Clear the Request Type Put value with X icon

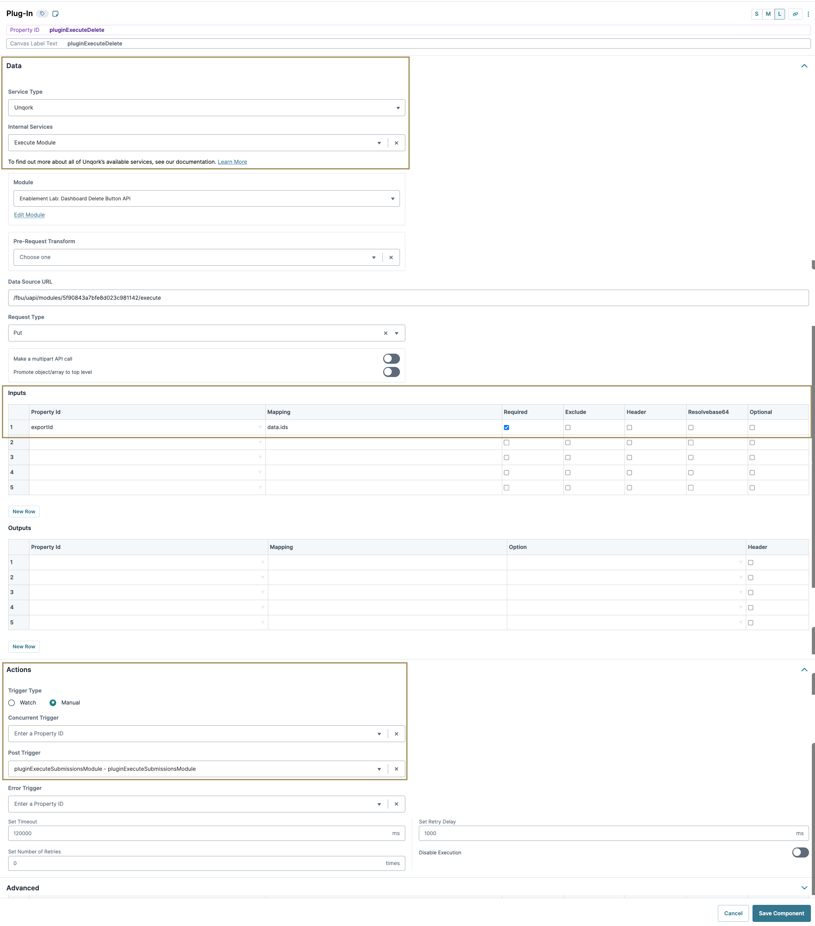pos(386,333)
